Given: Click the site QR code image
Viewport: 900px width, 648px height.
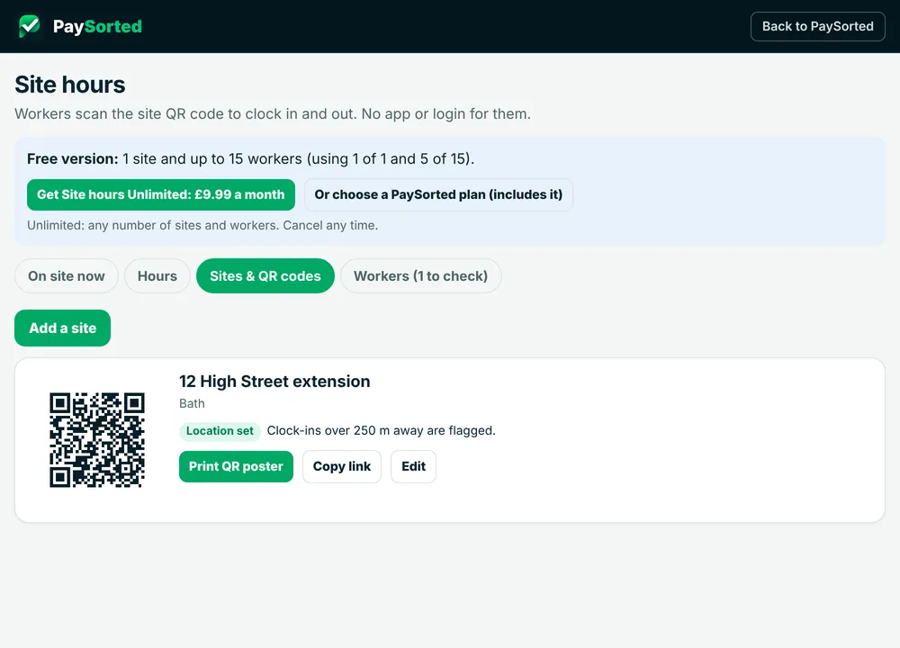Looking at the screenshot, I should [97, 440].
